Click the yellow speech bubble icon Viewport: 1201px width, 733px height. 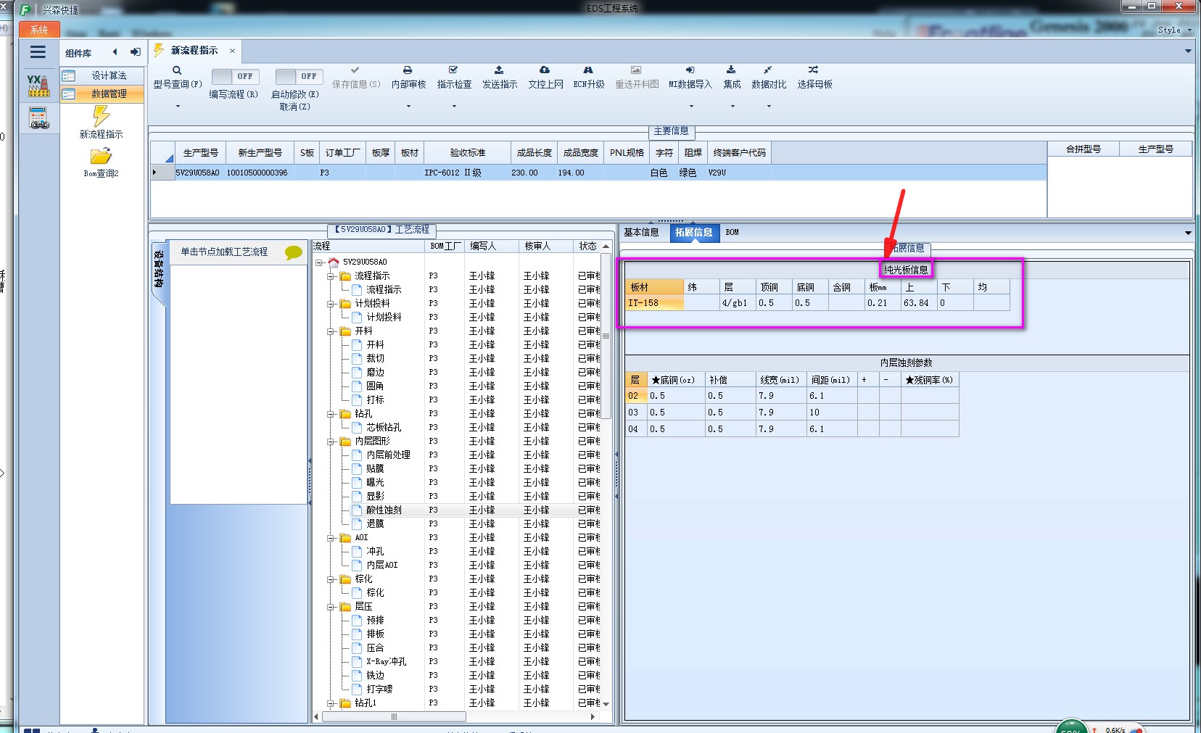[294, 252]
